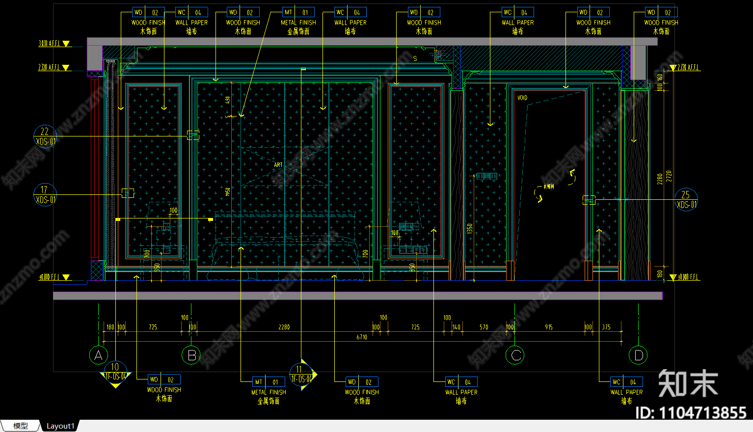The width and height of the screenshot is (753, 432).
Task: Click the horizontal 2280 dimension between B and C
Action: point(284,327)
